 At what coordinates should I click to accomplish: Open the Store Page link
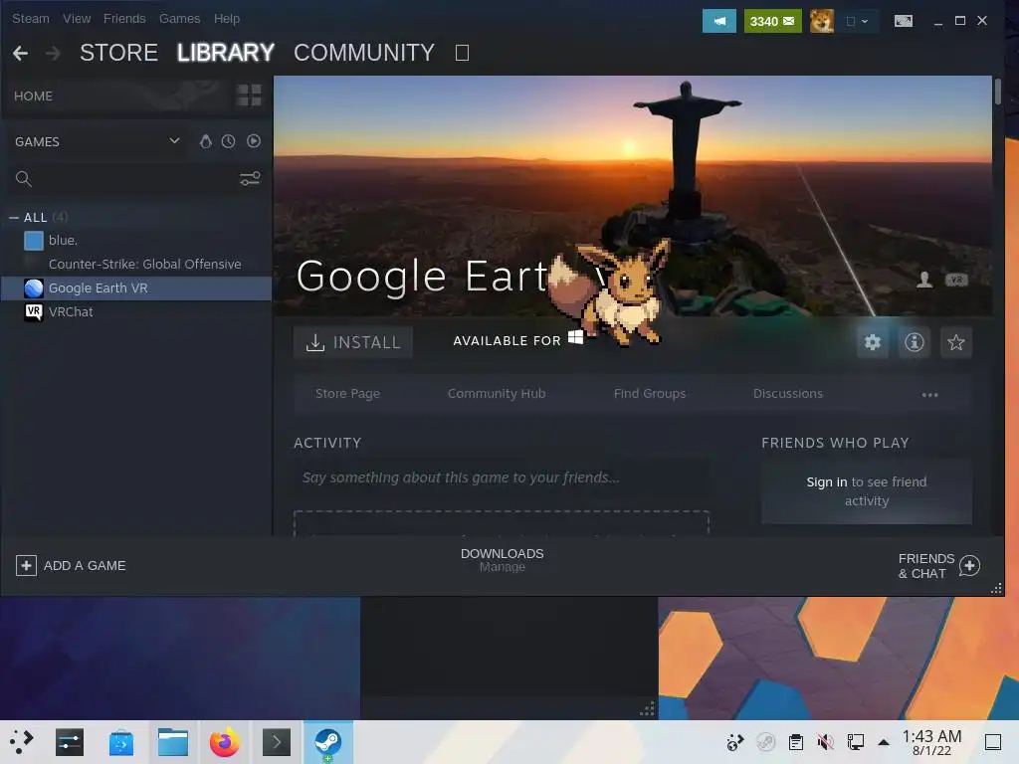347,394
